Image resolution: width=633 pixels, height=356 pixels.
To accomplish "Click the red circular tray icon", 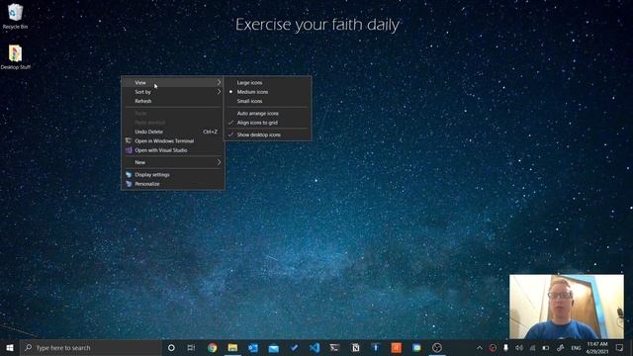I will coord(493,347).
